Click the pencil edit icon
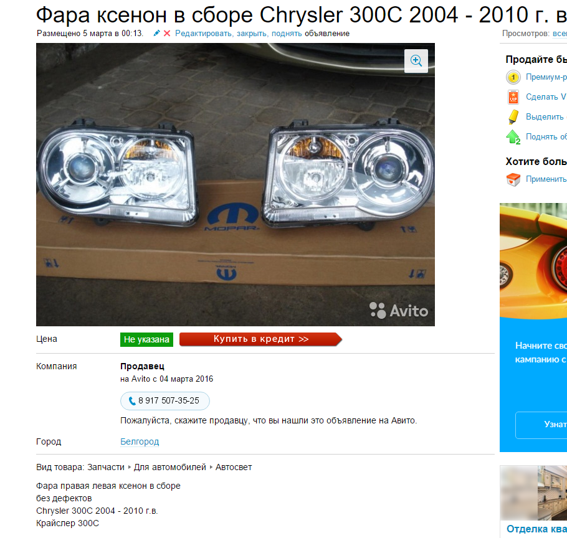 tap(156, 33)
